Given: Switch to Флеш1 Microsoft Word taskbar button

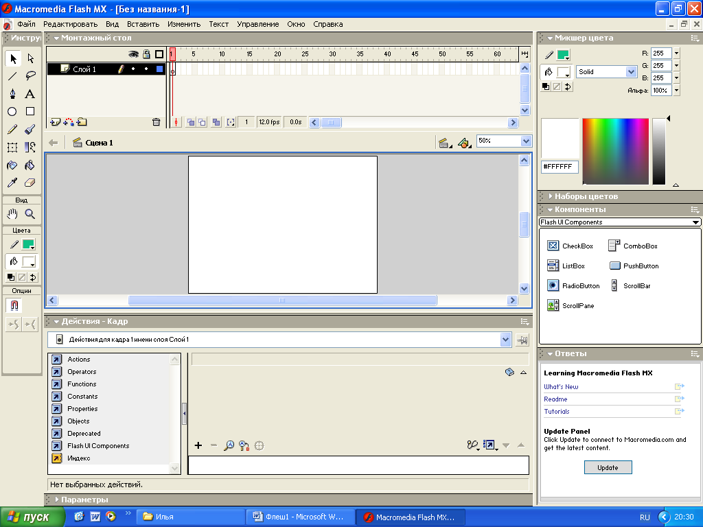Looking at the screenshot, I should pos(300,517).
